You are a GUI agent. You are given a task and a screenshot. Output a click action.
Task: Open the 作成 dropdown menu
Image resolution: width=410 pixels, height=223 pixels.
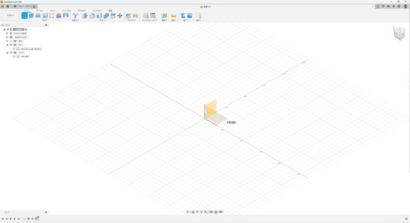tap(45, 20)
